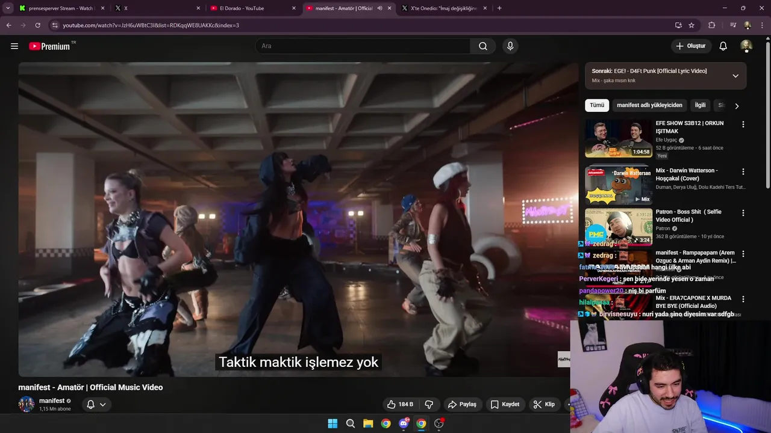
Task: Switch to the prensesperver Stream tab
Action: [60, 8]
